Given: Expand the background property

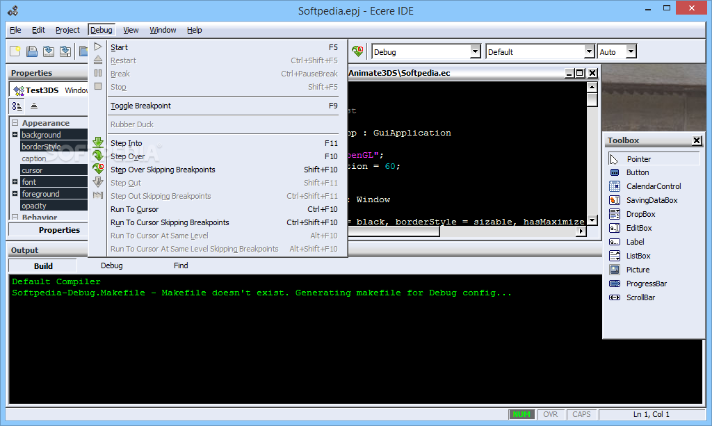Looking at the screenshot, I should [15, 135].
